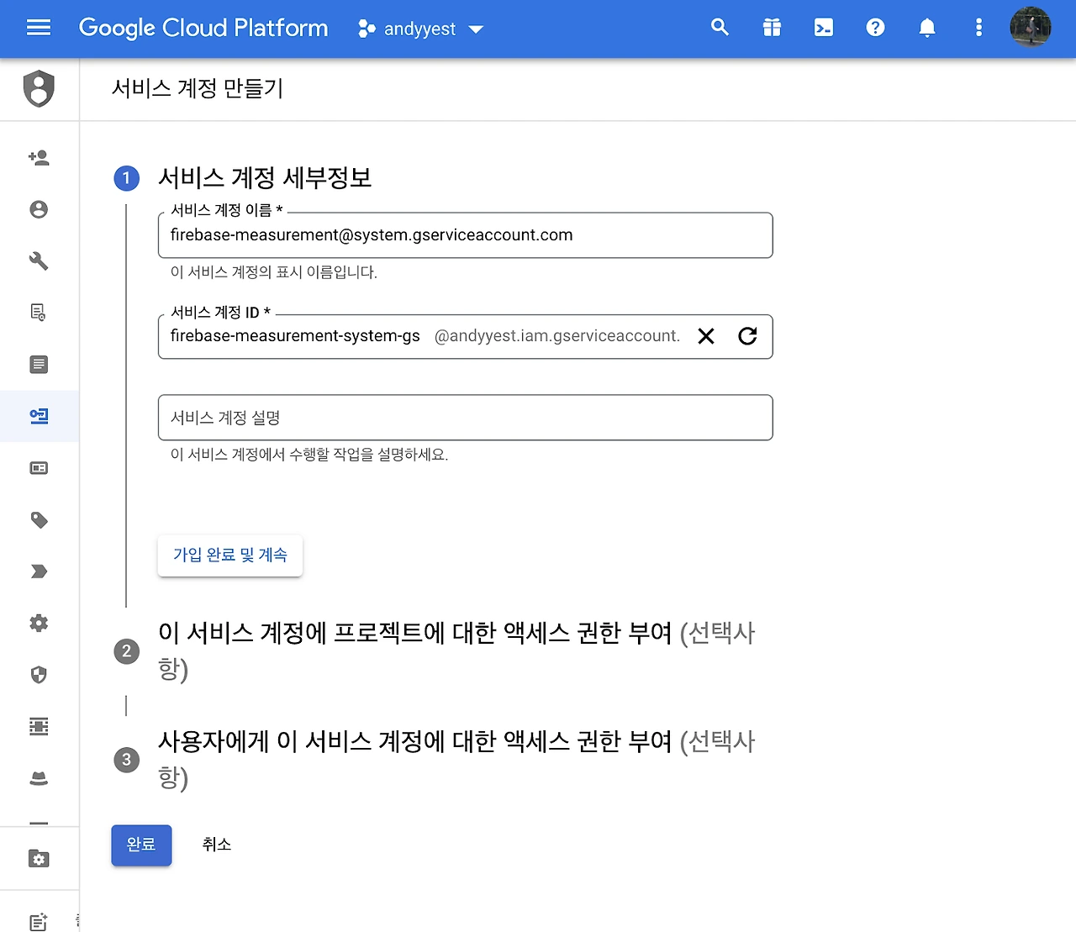Open the chevron-shaped Tags sidebar icon
The image size is (1076, 932).
39,571
